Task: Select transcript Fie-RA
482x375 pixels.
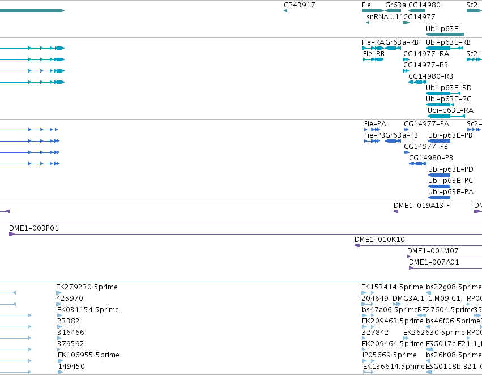Action: coord(373,48)
